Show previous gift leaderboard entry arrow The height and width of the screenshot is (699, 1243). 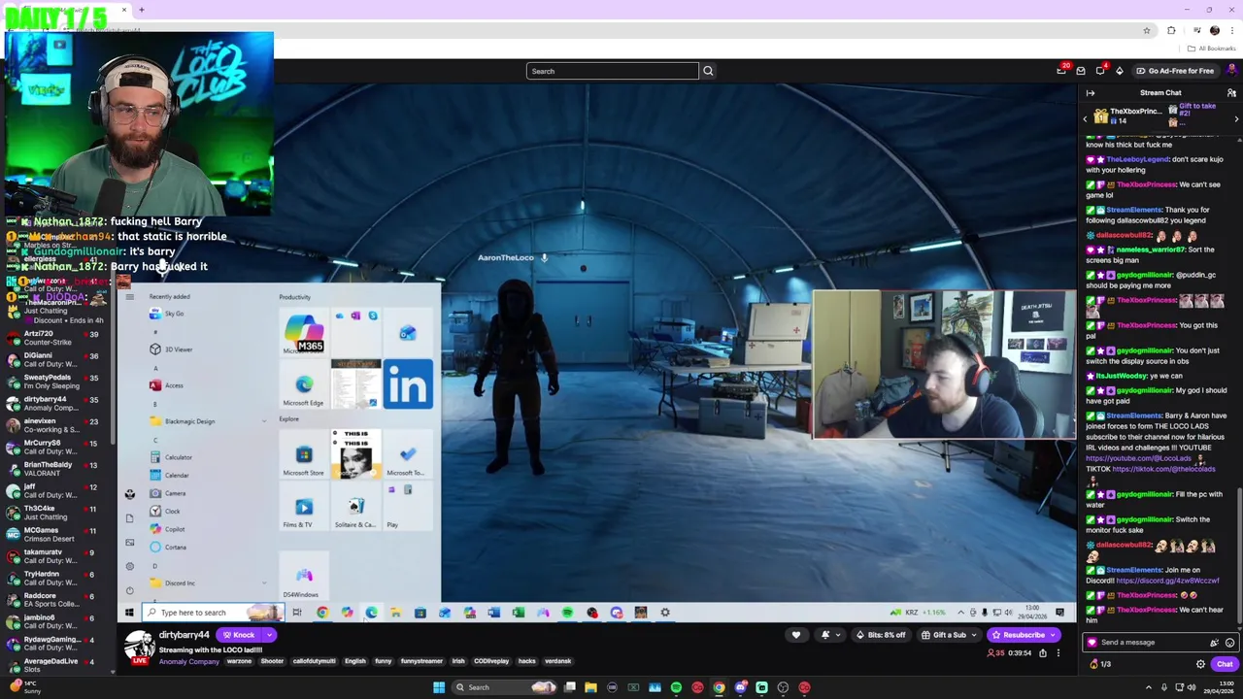(x=1086, y=118)
